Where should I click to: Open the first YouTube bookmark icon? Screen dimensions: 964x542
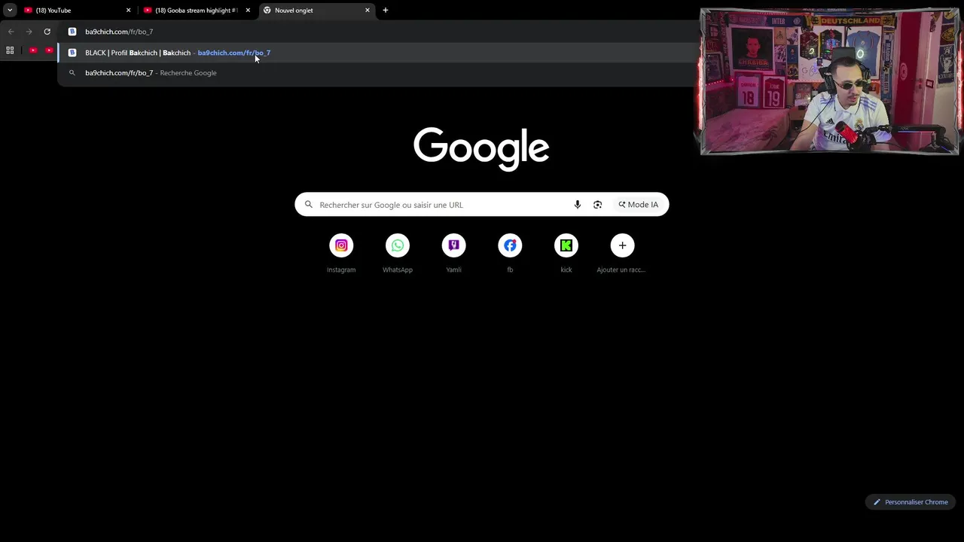tap(33, 50)
